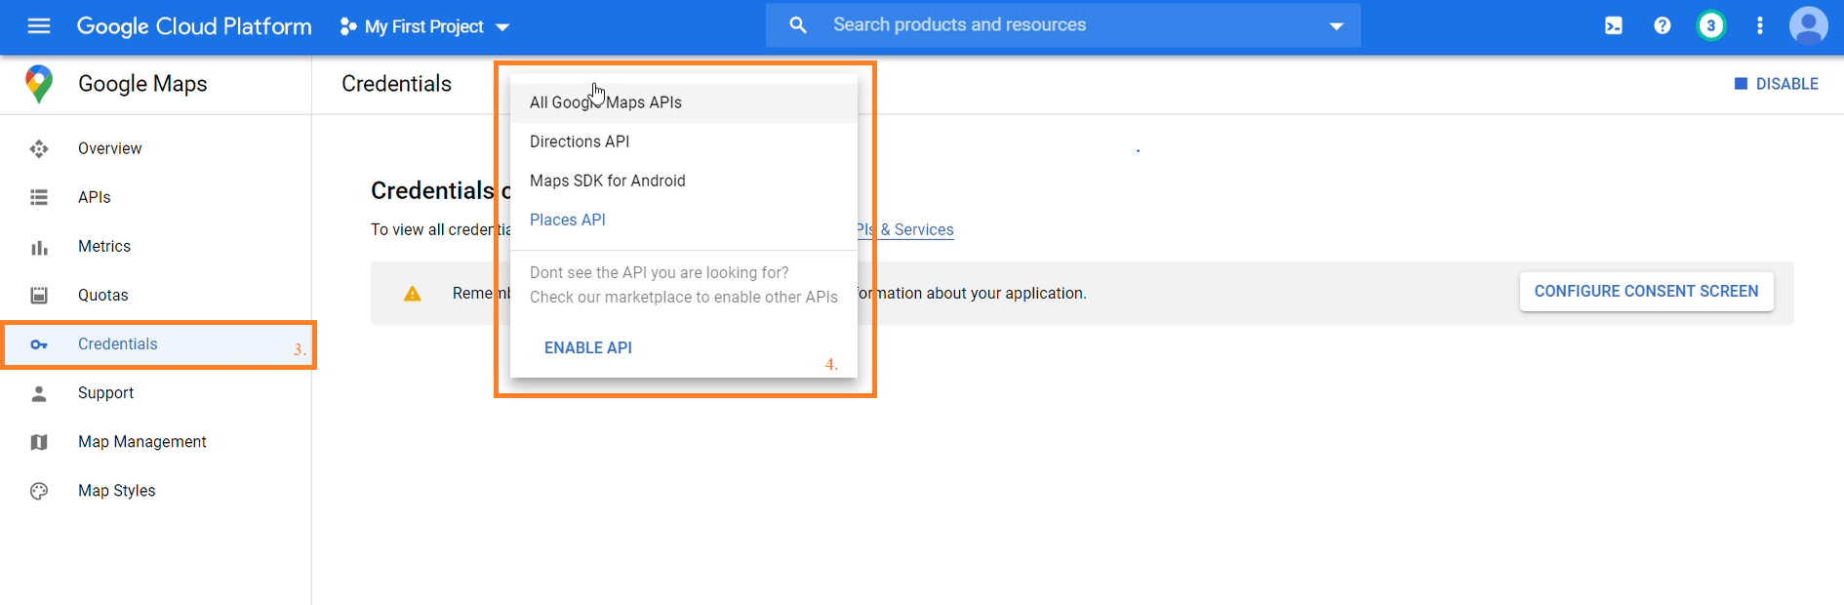Click the ENABLE API button
Viewport: 1844px width, 605px height.
[588, 347]
